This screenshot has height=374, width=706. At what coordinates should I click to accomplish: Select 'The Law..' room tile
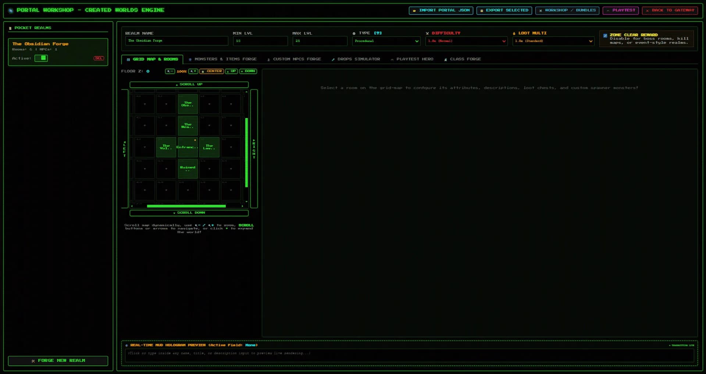click(209, 147)
